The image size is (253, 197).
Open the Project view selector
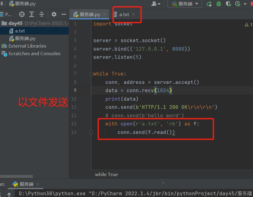point(6,15)
